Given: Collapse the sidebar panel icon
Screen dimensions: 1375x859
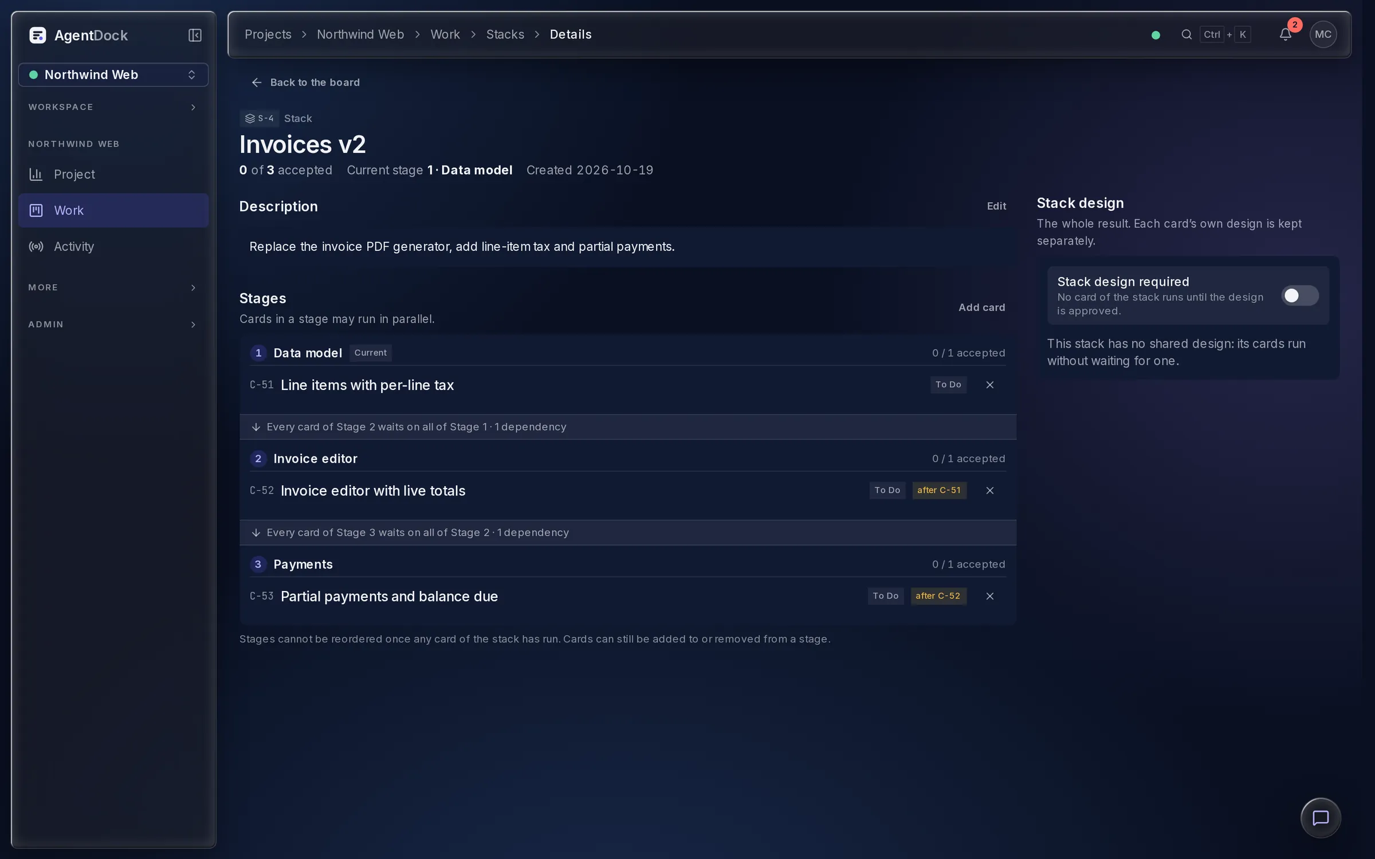Looking at the screenshot, I should (x=195, y=36).
